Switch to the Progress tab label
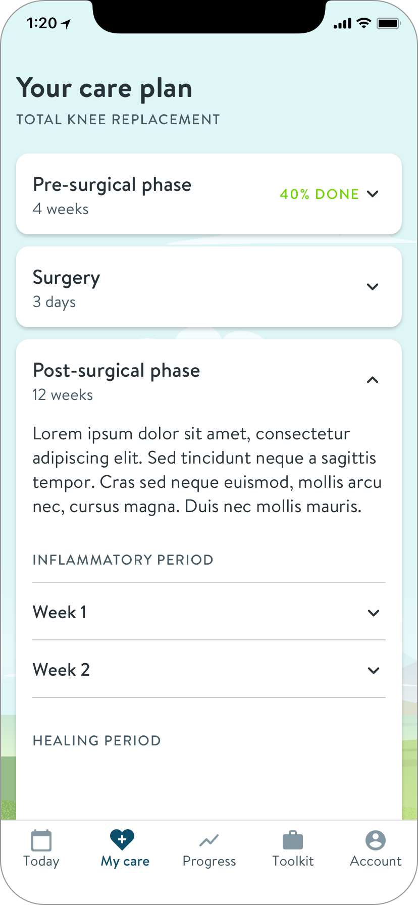 209,861
